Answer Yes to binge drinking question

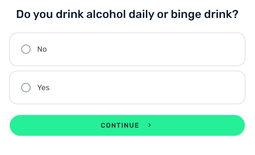[127, 87]
